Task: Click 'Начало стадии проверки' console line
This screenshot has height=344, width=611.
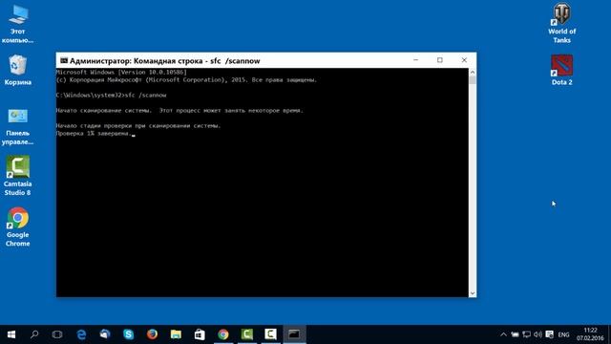Action: pos(138,125)
